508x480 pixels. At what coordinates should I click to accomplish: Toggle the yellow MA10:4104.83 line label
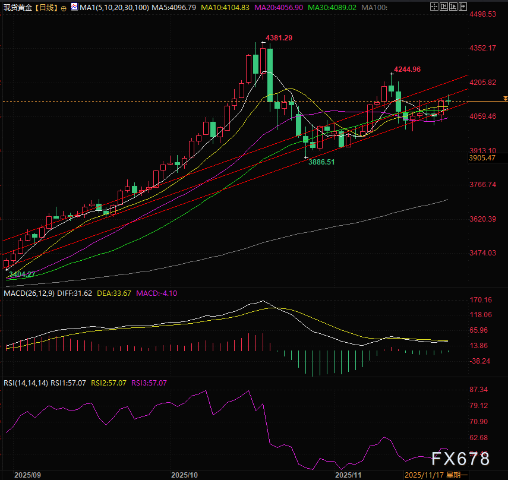click(x=223, y=8)
